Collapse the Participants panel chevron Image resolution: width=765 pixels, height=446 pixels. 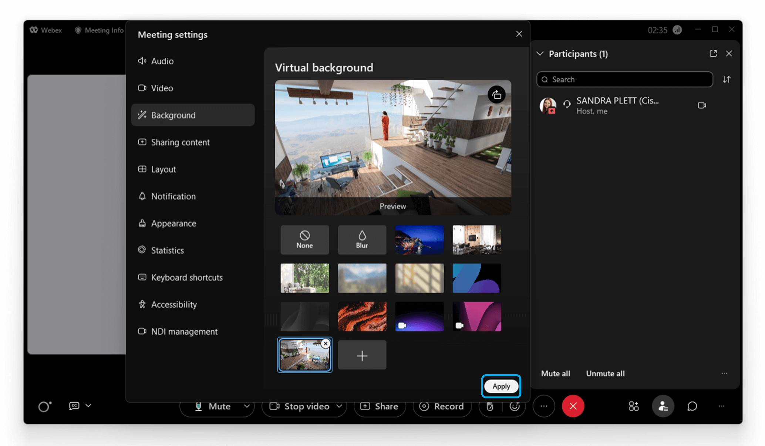pyautogui.click(x=540, y=54)
